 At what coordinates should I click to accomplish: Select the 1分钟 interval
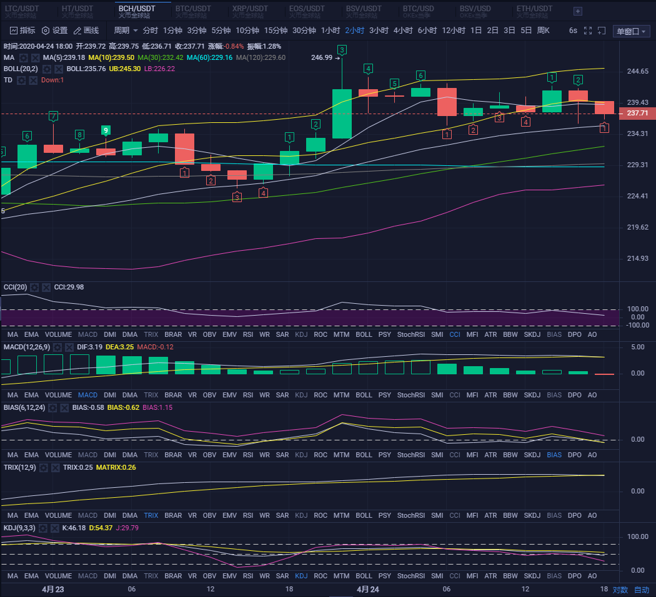[172, 31]
